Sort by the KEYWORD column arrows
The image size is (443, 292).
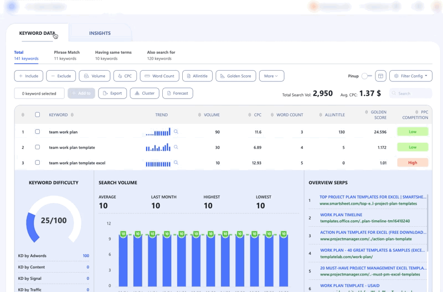tap(72, 115)
